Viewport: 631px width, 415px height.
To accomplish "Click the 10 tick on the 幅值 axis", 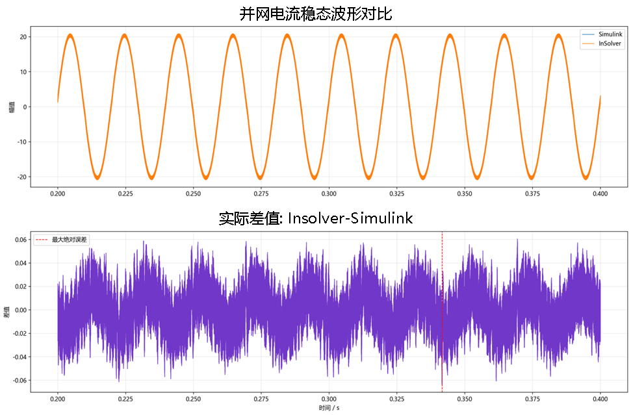I will coord(23,72).
